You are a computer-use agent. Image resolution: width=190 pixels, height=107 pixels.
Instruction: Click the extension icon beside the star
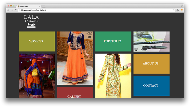[x=178, y=10]
